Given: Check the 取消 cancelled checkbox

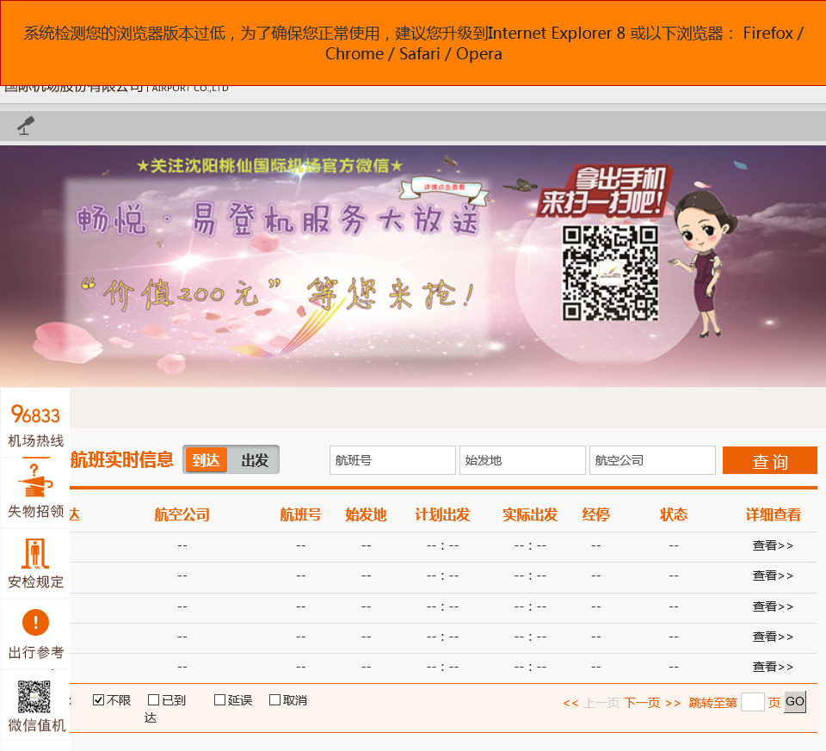Looking at the screenshot, I should (274, 700).
